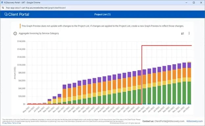Click the orange segment of Apr 2023 bar
This screenshot has height=126, width=205.
pyautogui.click(x=144, y=79)
